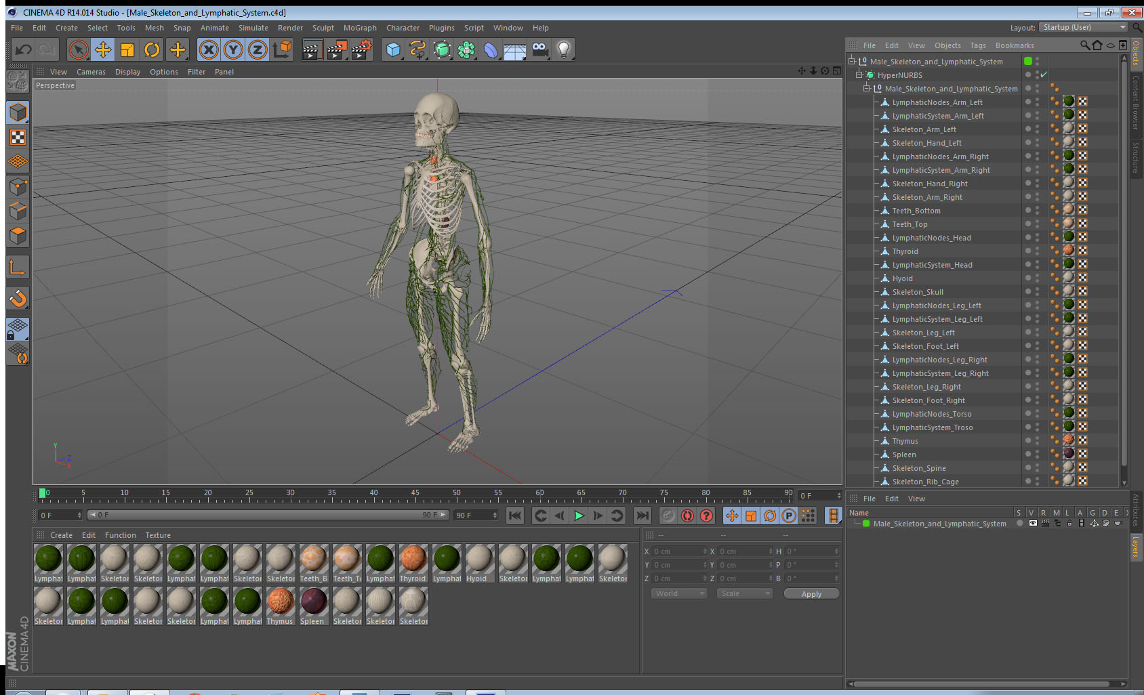Select Polygons mode in left toolbar
The width and height of the screenshot is (1144, 695).
18,236
